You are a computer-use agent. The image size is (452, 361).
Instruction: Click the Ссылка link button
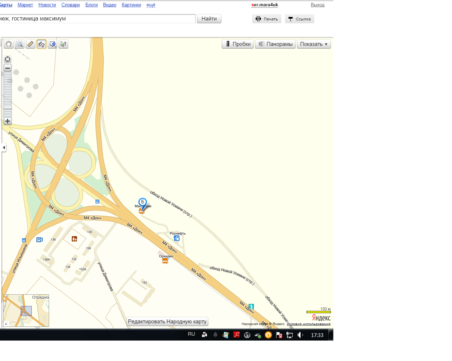[x=299, y=19]
